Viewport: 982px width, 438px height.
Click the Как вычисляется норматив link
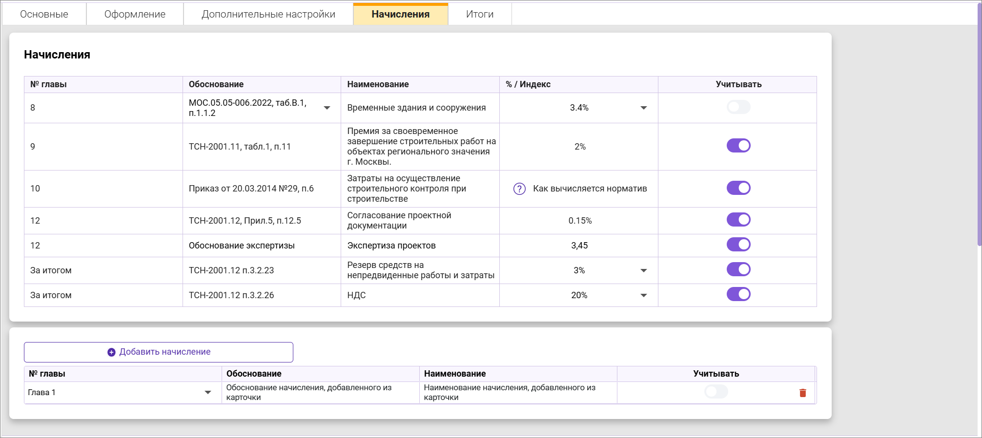[590, 189]
